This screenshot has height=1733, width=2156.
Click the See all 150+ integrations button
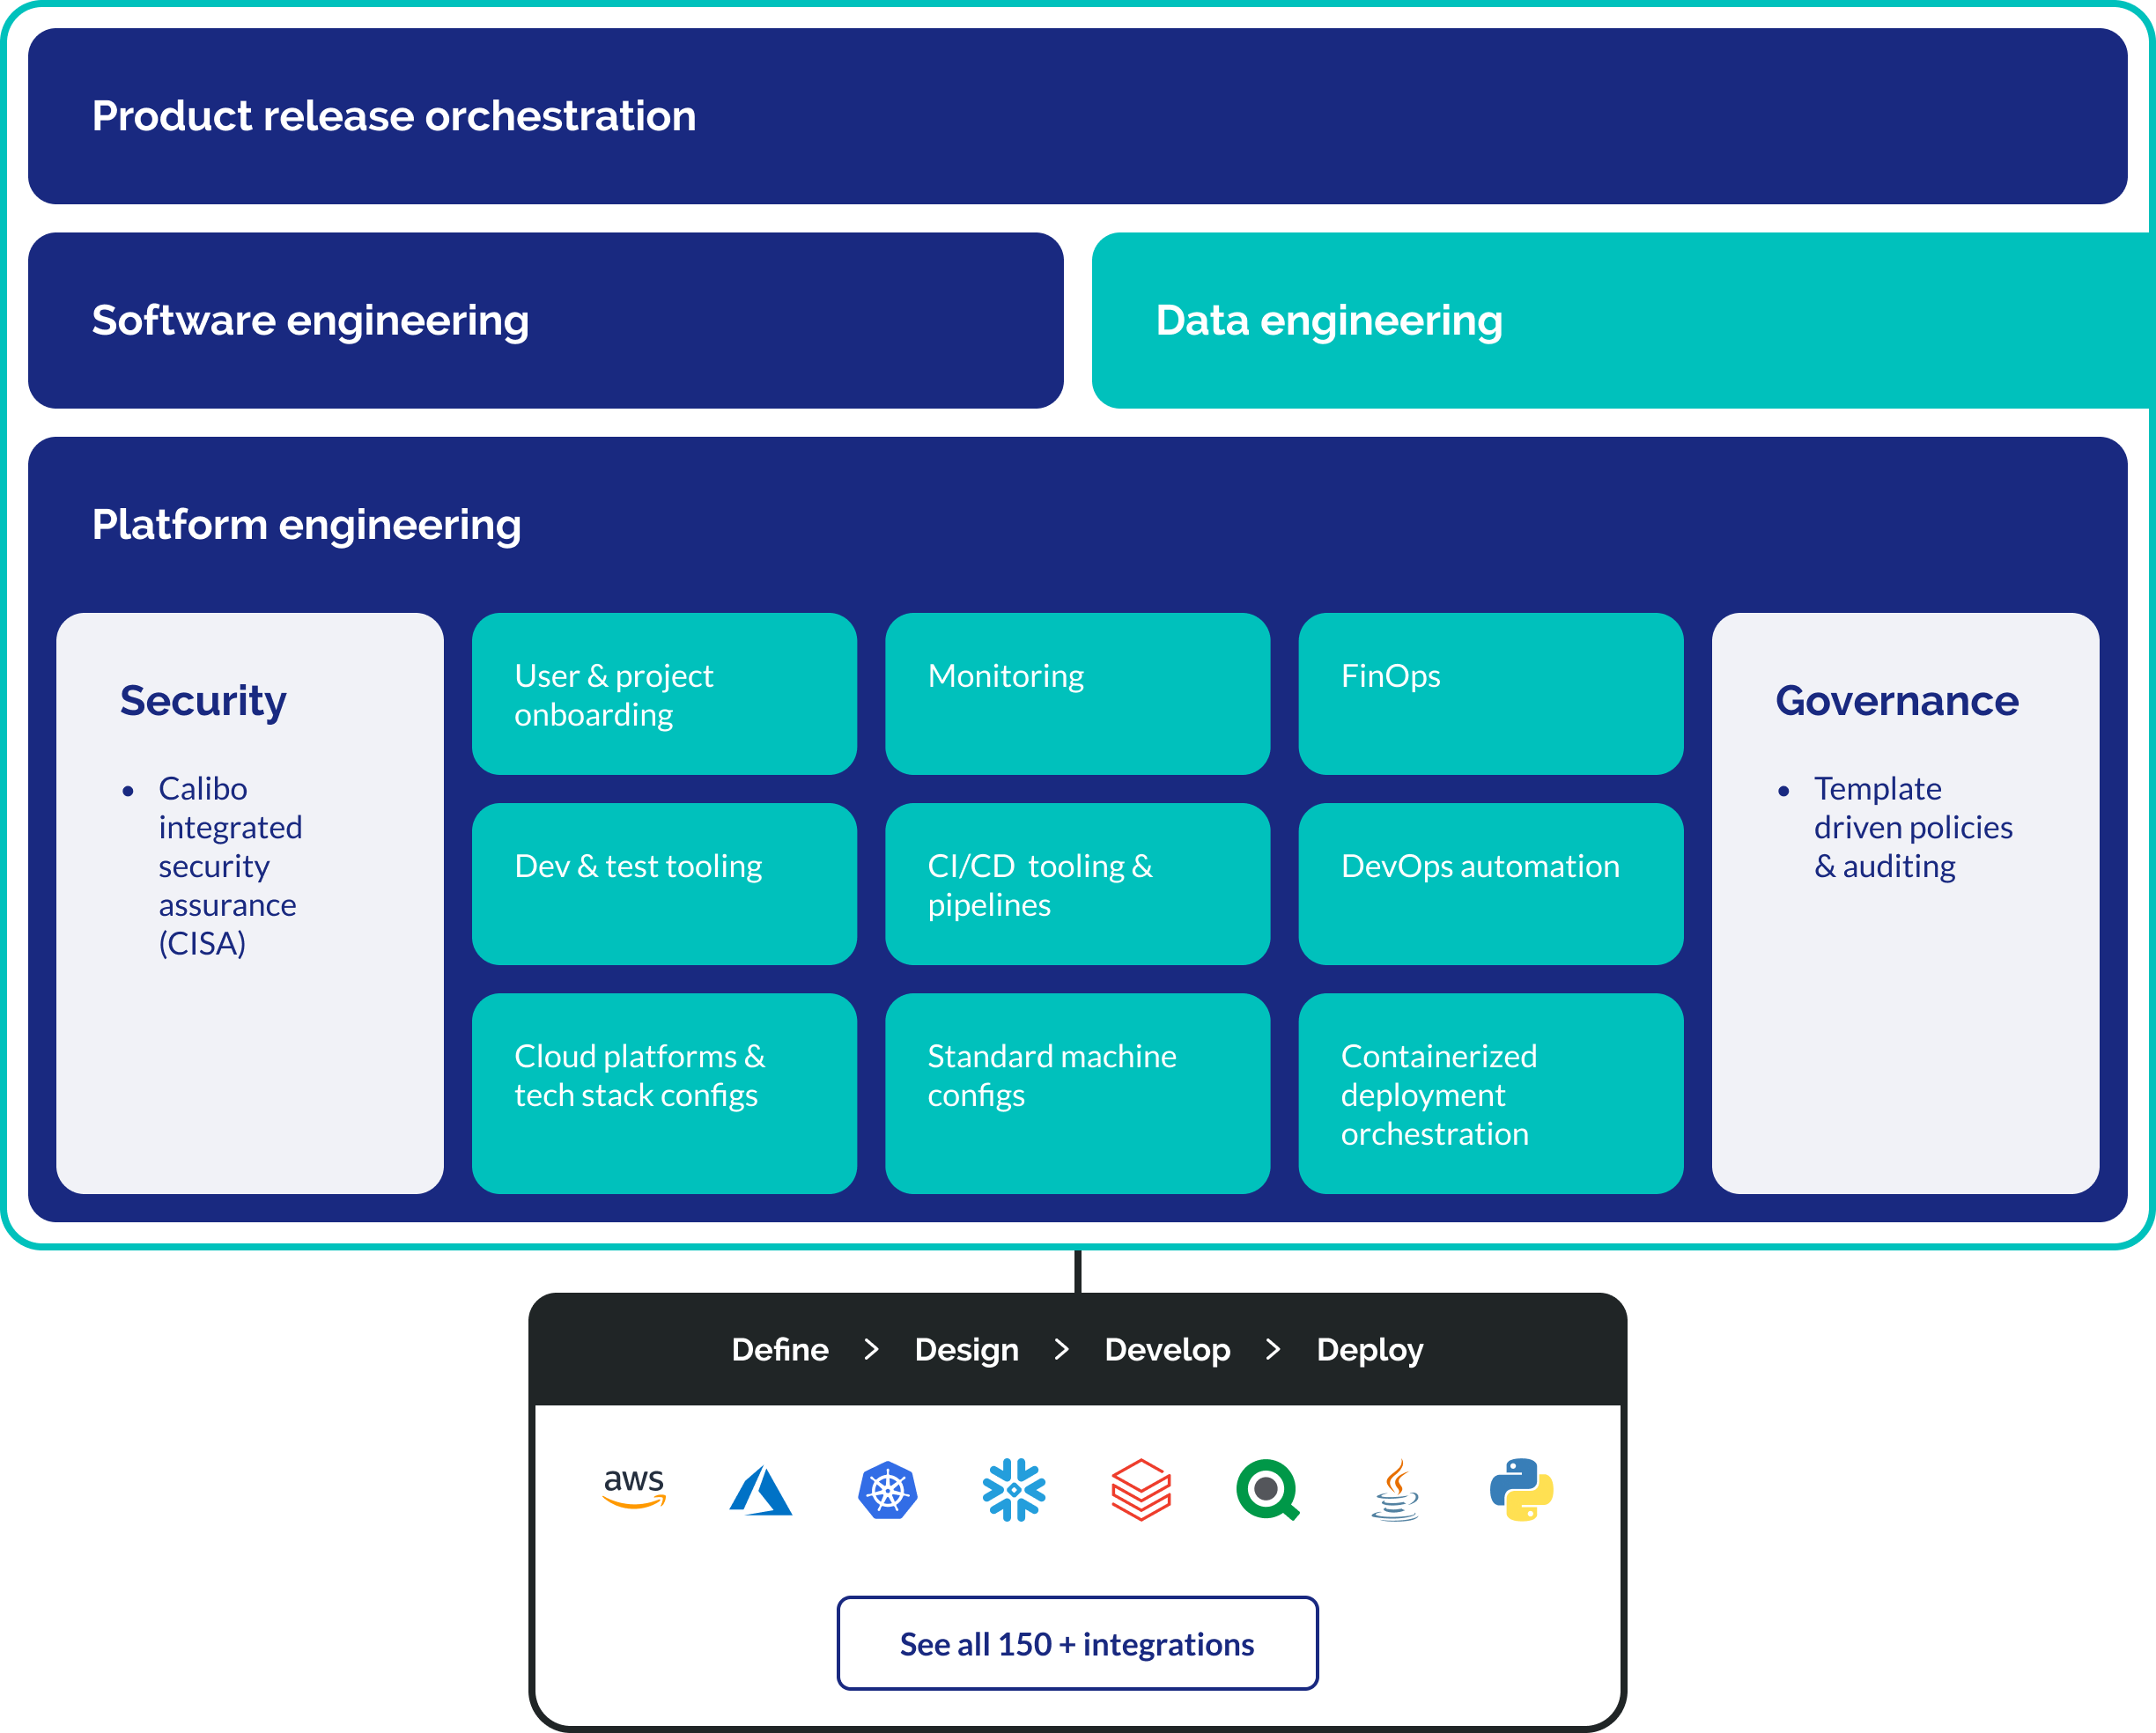1077,1643
